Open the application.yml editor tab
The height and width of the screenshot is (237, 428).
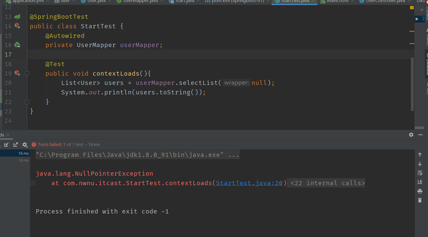(28, 1)
